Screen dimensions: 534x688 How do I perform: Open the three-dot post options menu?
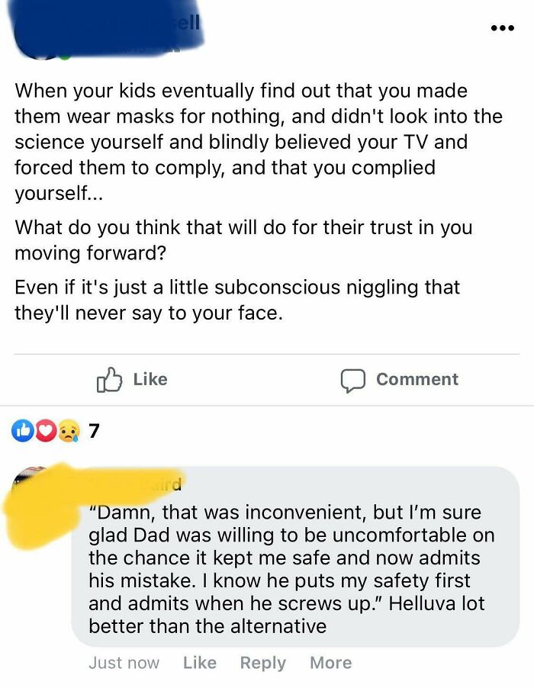(x=503, y=28)
